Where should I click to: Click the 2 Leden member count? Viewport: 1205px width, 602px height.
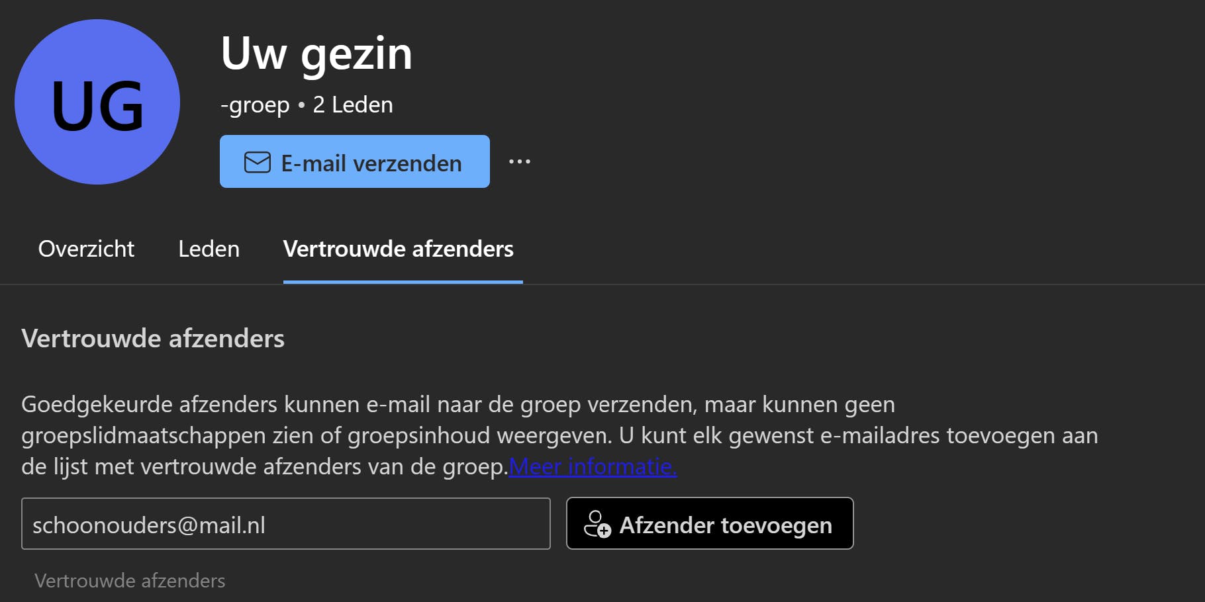pos(353,105)
